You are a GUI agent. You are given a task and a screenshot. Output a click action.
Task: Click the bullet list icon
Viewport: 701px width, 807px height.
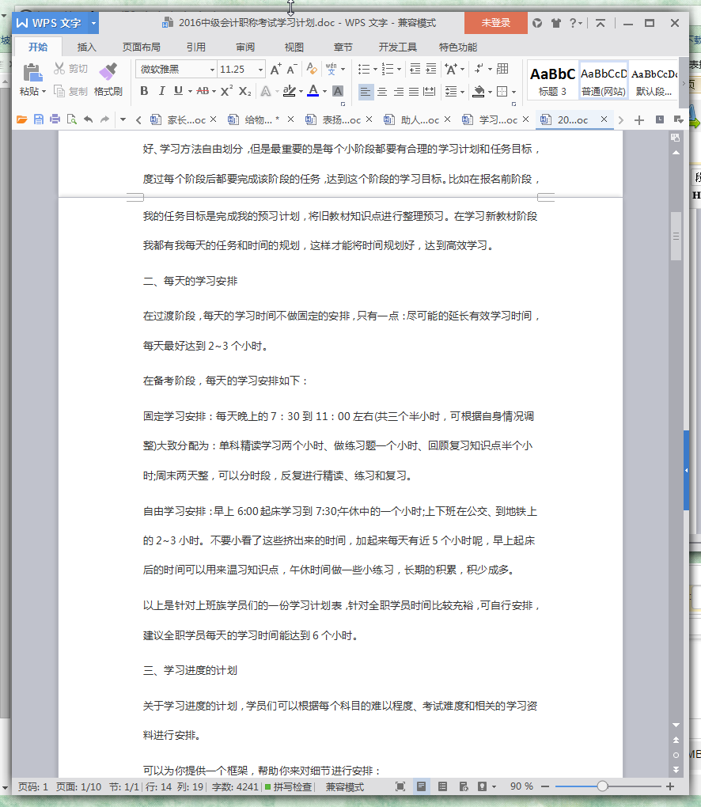(364, 69)
